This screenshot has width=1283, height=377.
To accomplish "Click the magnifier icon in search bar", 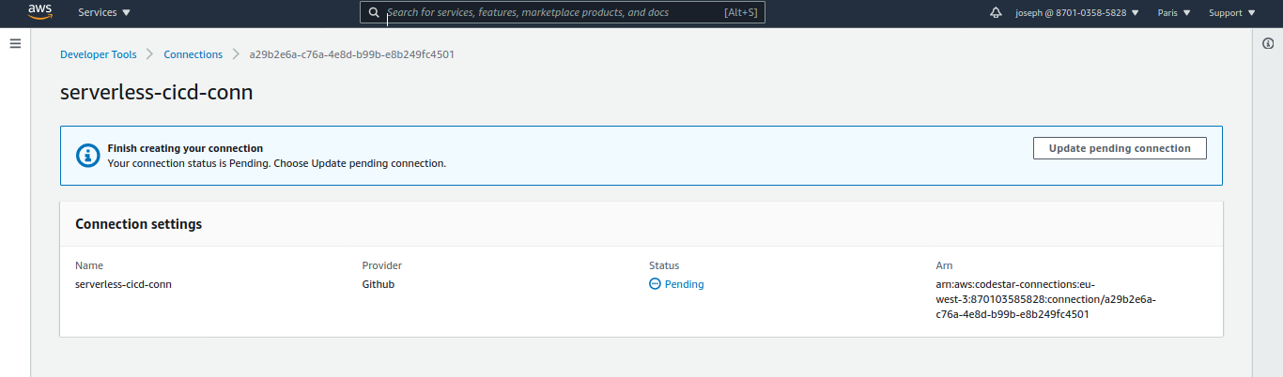I will click(x=374, y=13).
